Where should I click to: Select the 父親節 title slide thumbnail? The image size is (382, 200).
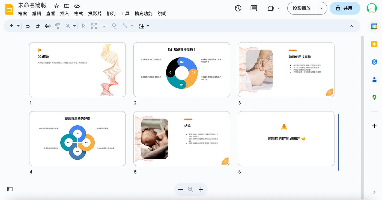[x=77, y=70]
